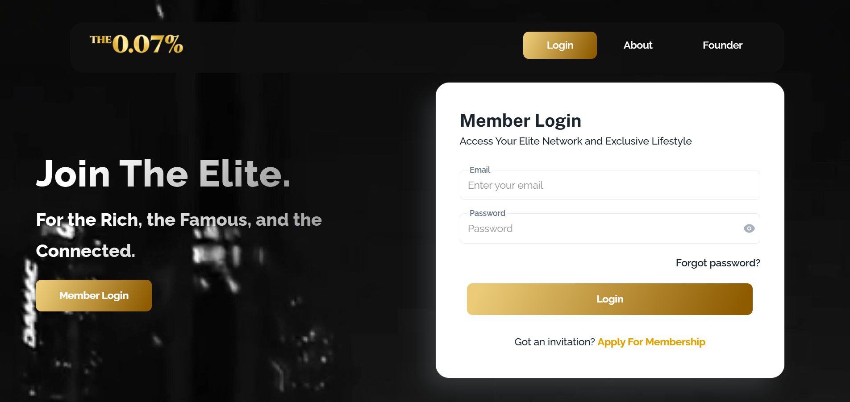Click the Join The Elite headline
Image resolution: width=850 pixels, height=402 pixels.
click(x=163, y=174)
